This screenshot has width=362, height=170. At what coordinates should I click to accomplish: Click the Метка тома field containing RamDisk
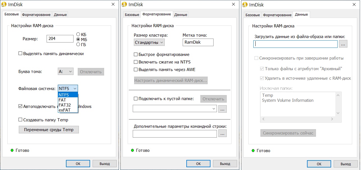point(198,42)
